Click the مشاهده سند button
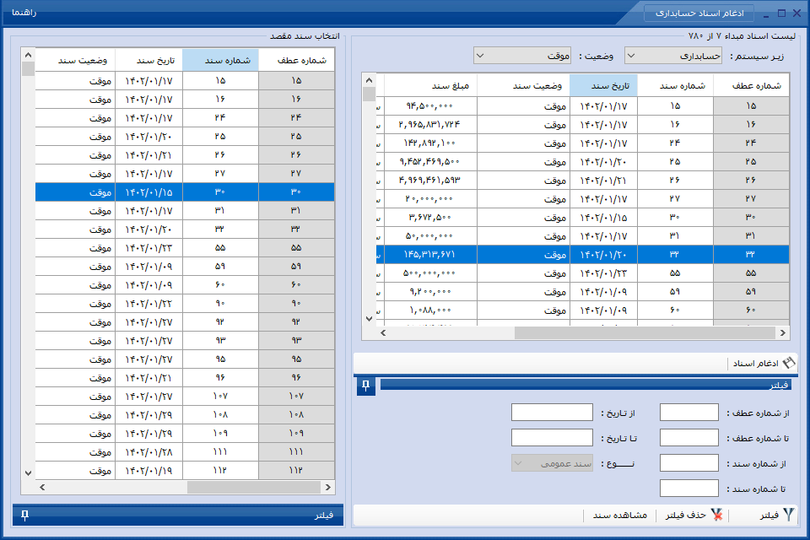This screenshot has height=540, width=810. 620,516
